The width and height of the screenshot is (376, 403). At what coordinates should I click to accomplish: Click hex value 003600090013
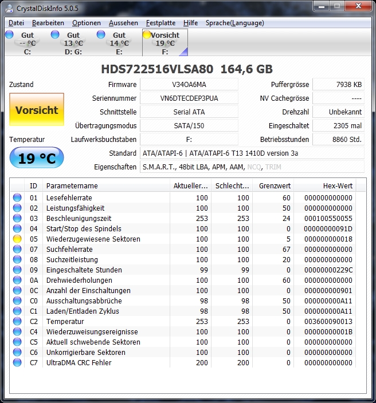(328, 322)
